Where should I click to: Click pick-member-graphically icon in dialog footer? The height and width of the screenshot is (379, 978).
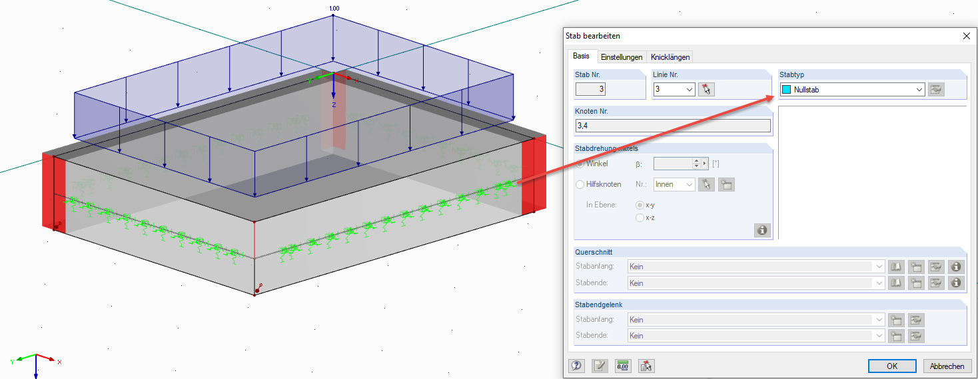[x=646, y=365]
